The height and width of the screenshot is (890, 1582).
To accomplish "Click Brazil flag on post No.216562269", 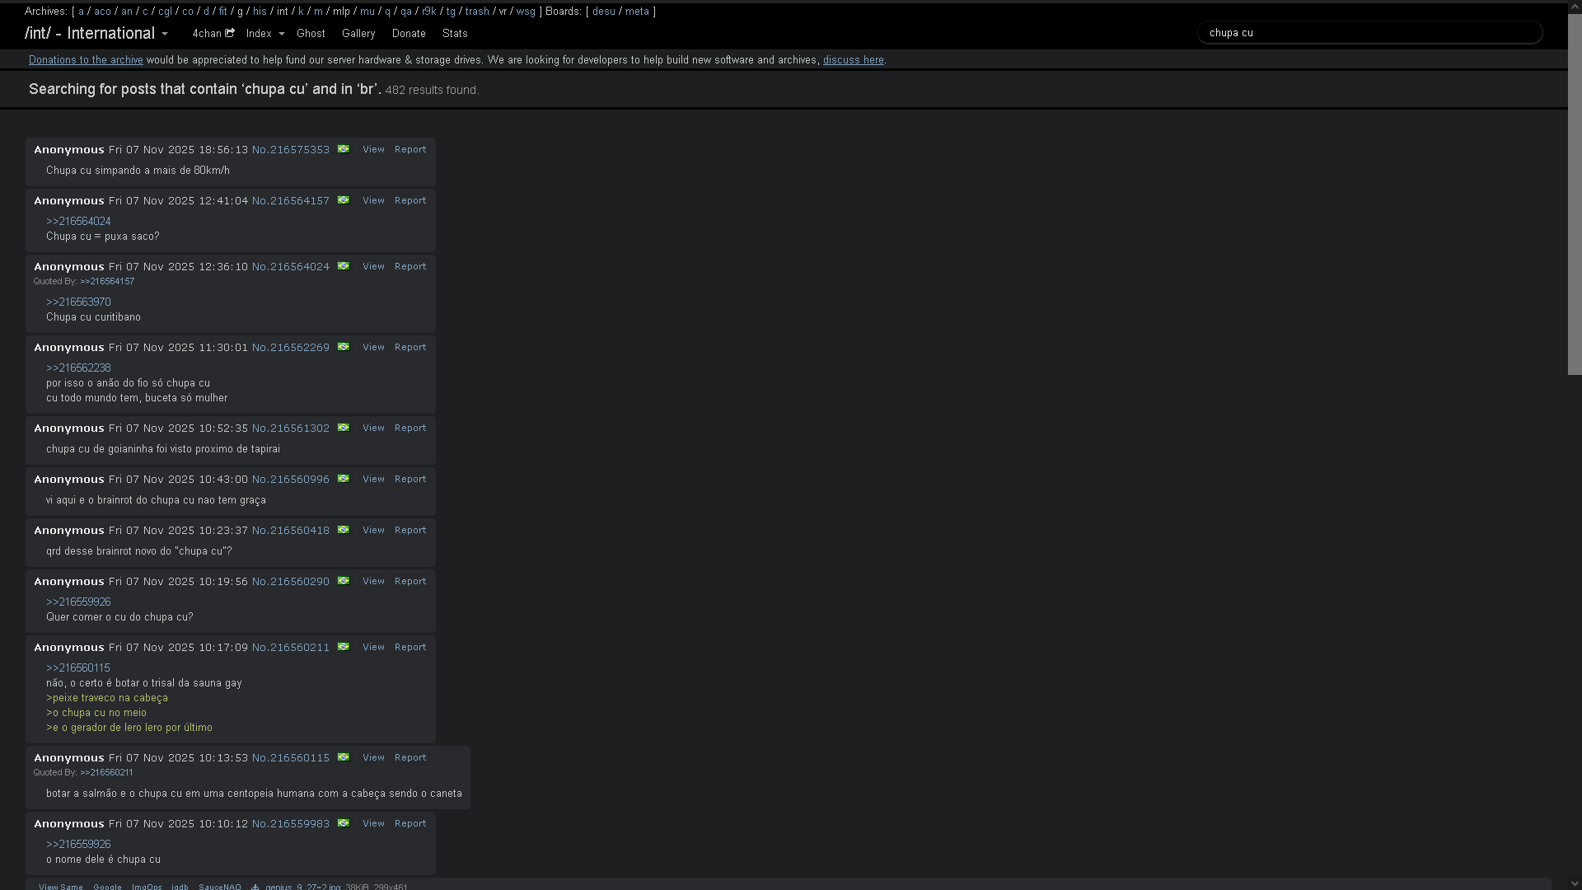I will coord(344,347).
